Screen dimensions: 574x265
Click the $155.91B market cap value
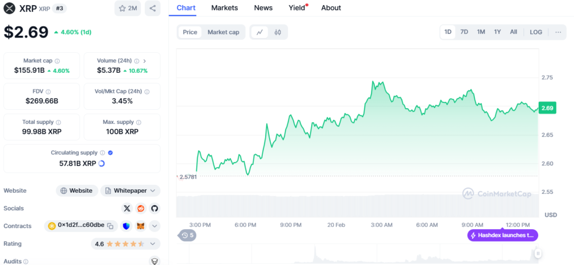[29, 70]
